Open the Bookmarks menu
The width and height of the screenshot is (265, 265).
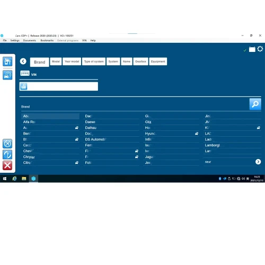tap(47, 40)
